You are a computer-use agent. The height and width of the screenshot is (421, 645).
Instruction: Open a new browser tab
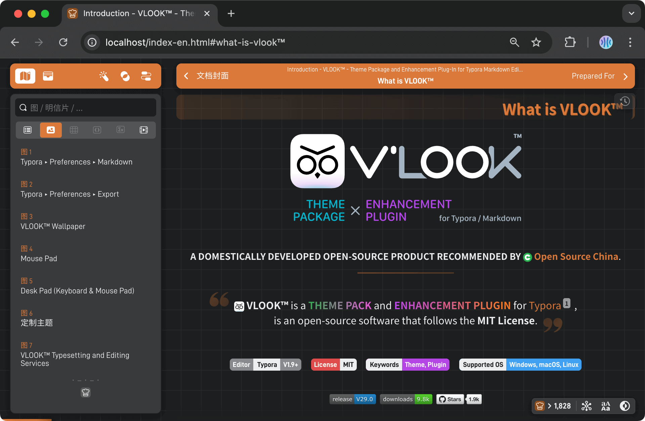[231, 13]
